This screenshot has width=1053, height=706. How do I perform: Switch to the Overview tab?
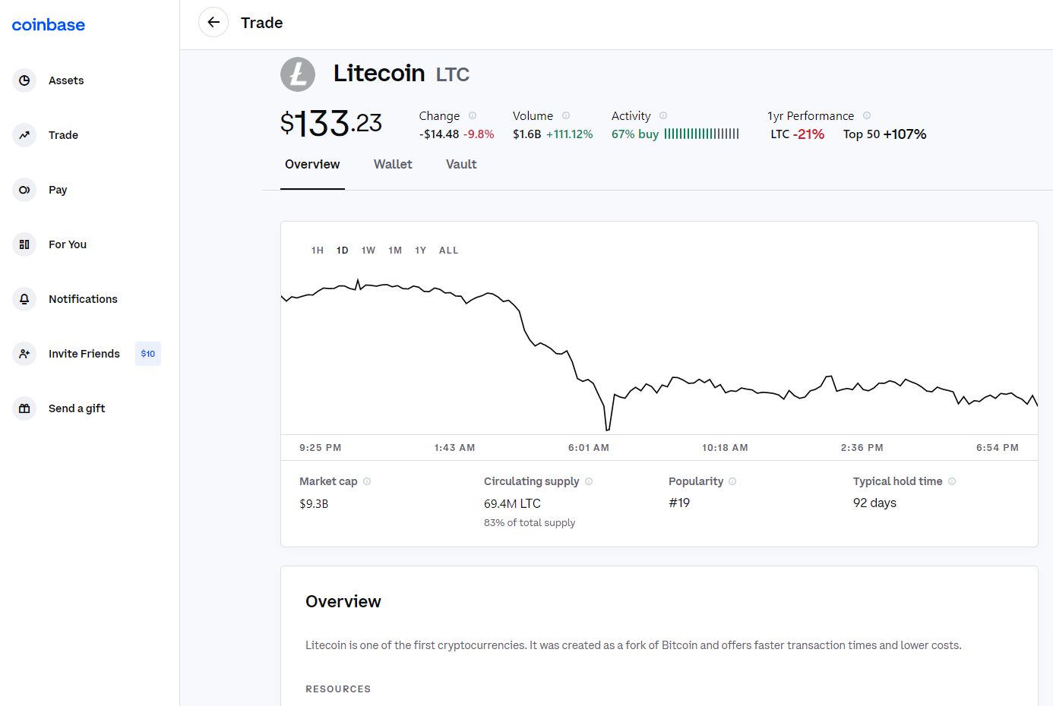tap(312, 165)
